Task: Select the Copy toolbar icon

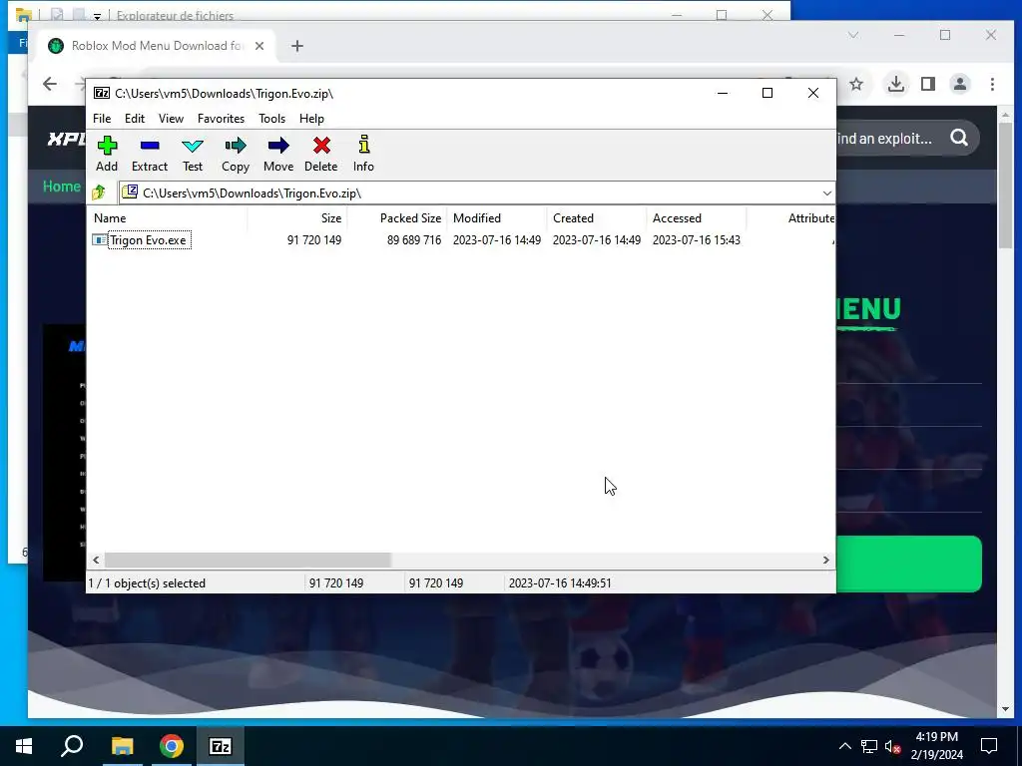Action: pyautogui.click(x=236, y=154)
